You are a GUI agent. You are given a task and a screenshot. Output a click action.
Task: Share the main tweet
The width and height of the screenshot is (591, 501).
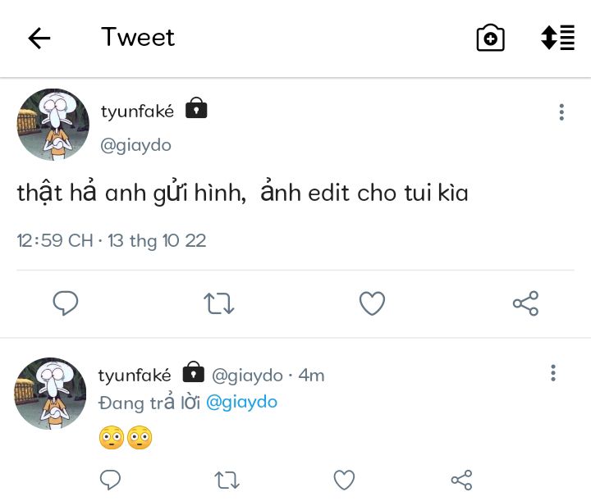coord(525,304)
